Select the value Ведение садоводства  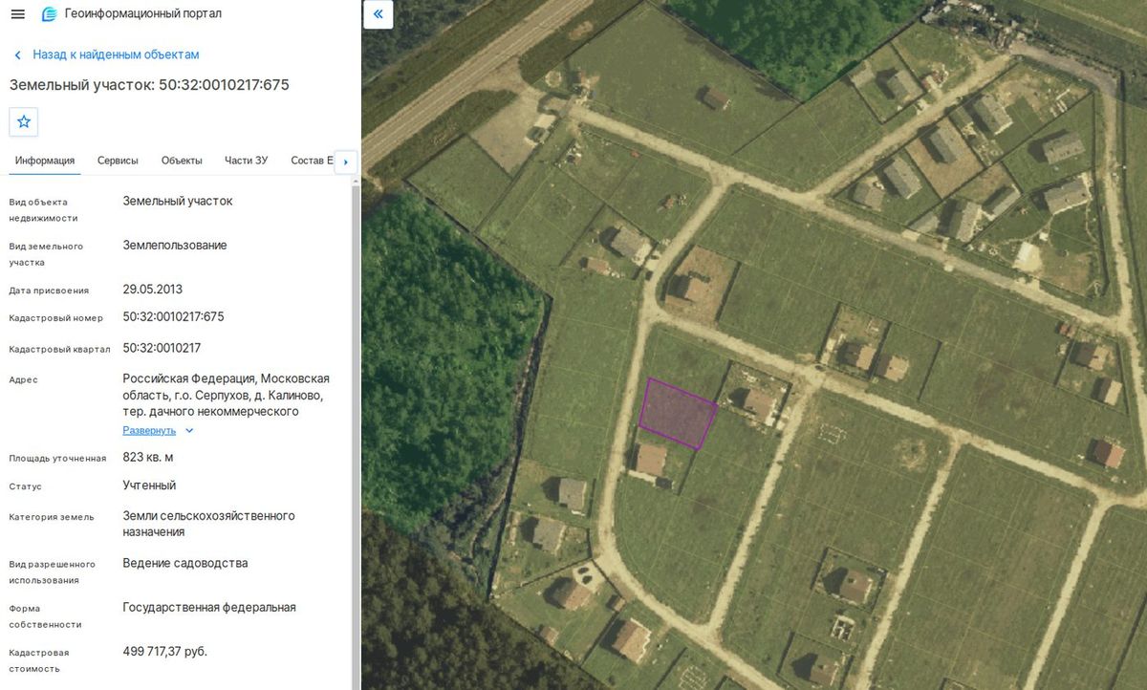tap(185, 563)
